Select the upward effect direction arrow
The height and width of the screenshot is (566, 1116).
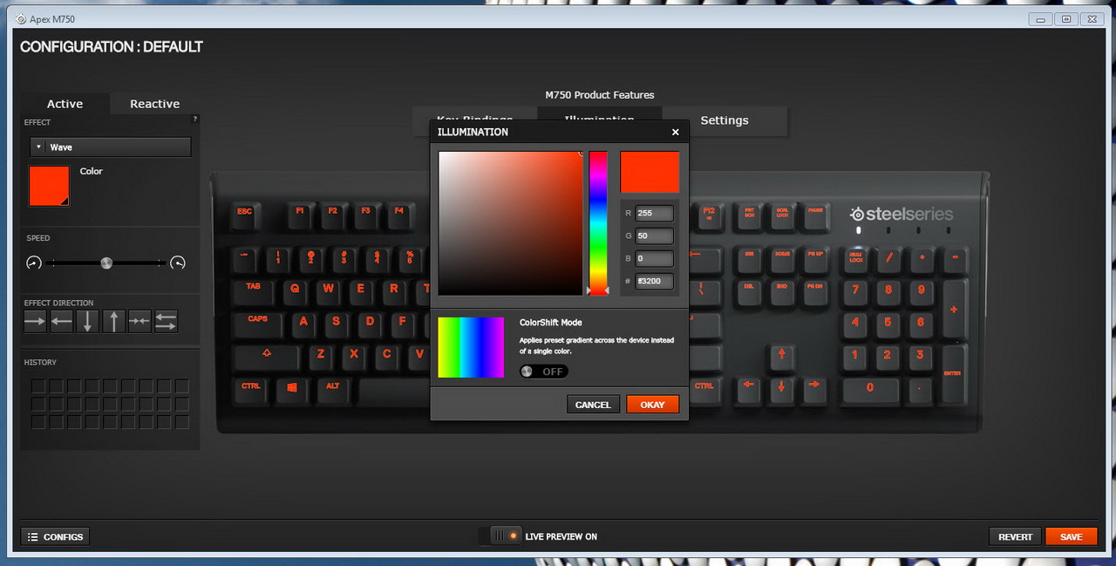click(x=113, y=322)
